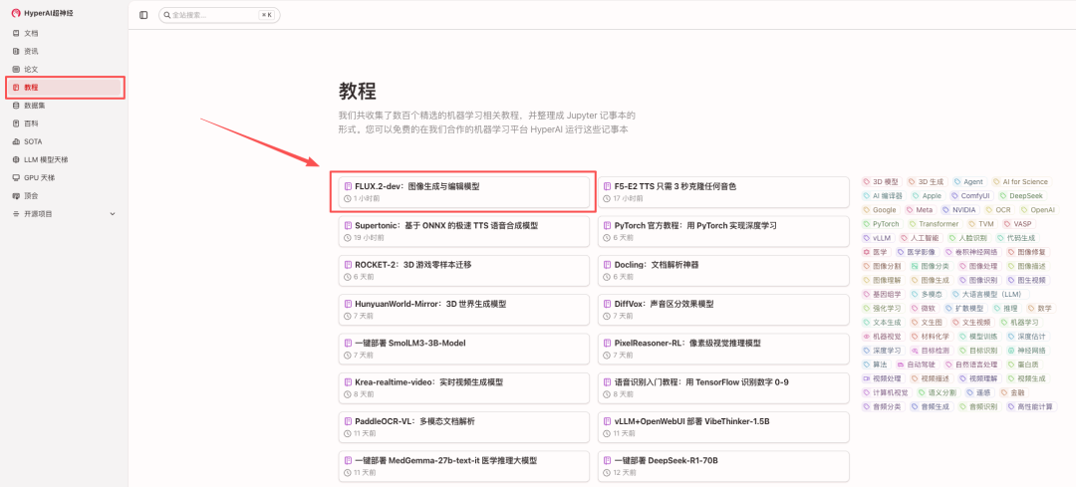Open 数据集 in the sidebar
The image size is (1076, 487).
coord(64,106)
